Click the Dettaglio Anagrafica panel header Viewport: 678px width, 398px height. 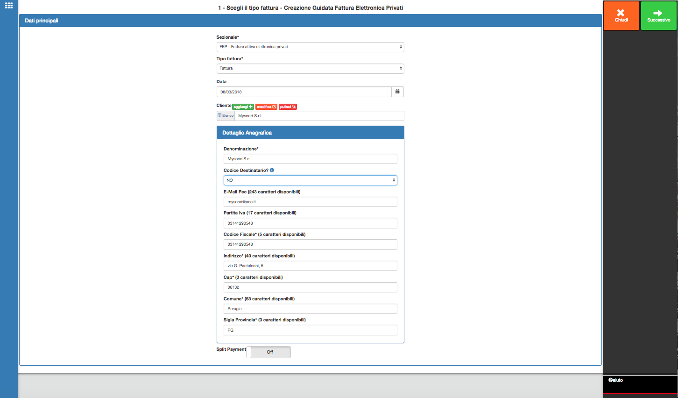coord(310,133)
